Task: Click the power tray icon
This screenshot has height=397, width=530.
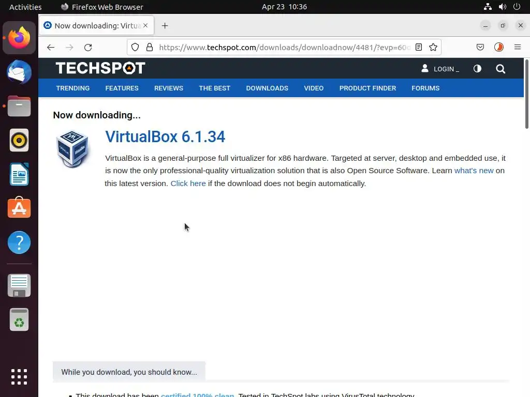Action: click(x=517, y=7)
